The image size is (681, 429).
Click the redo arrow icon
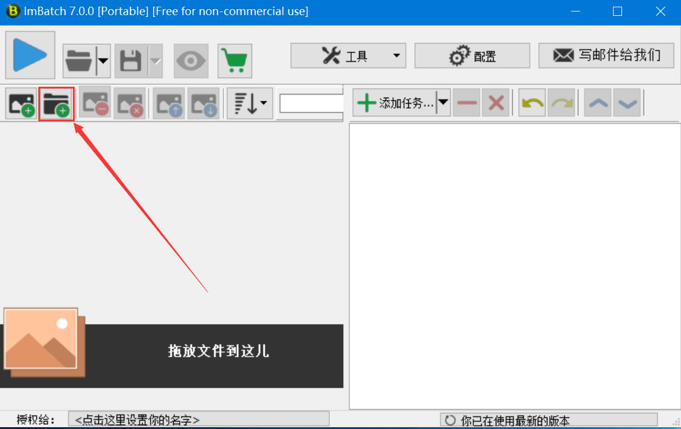pyautogui.click(x=561, y=103)
